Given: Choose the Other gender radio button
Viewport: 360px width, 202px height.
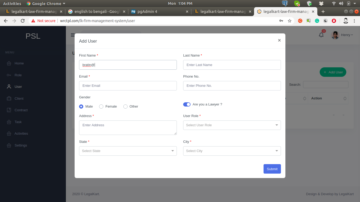Looking at the screenshot, I should (x=125, y=107).
